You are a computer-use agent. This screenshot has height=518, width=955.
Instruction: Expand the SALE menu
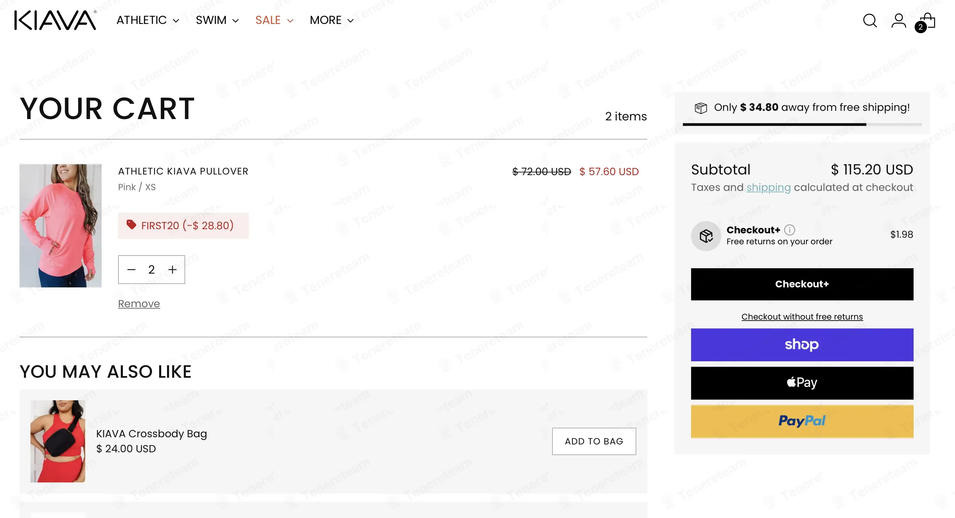(x=274, y=20)
